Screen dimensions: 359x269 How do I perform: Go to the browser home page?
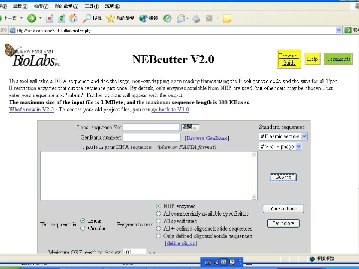(73, 18)
